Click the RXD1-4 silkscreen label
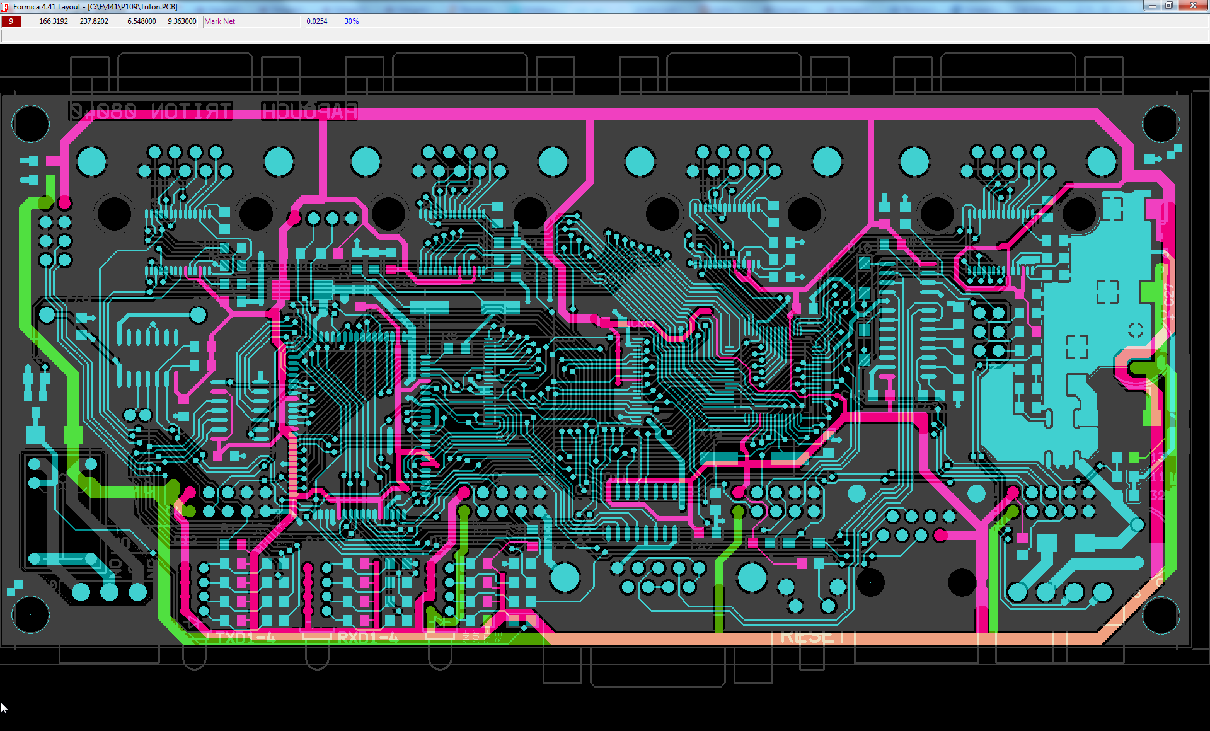1210x731 pixels. point(368,638)
